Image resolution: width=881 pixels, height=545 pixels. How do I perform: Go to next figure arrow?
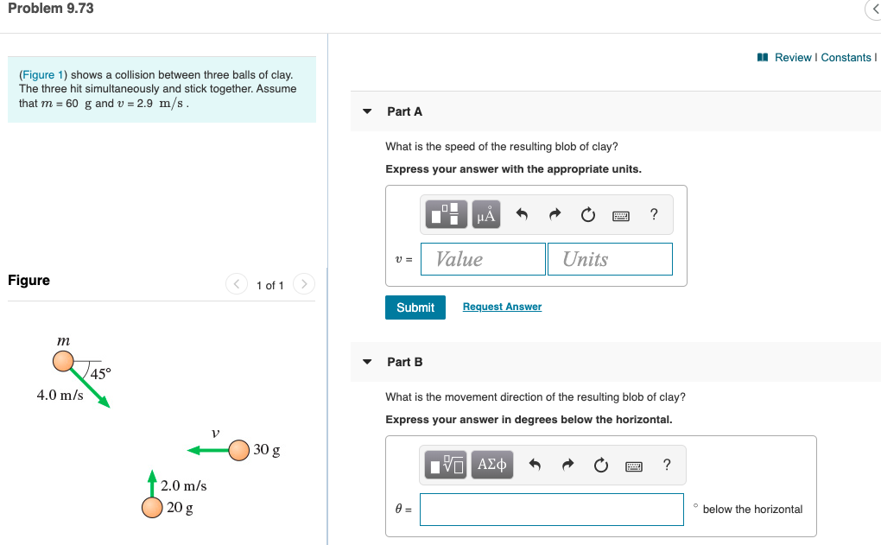304,284
